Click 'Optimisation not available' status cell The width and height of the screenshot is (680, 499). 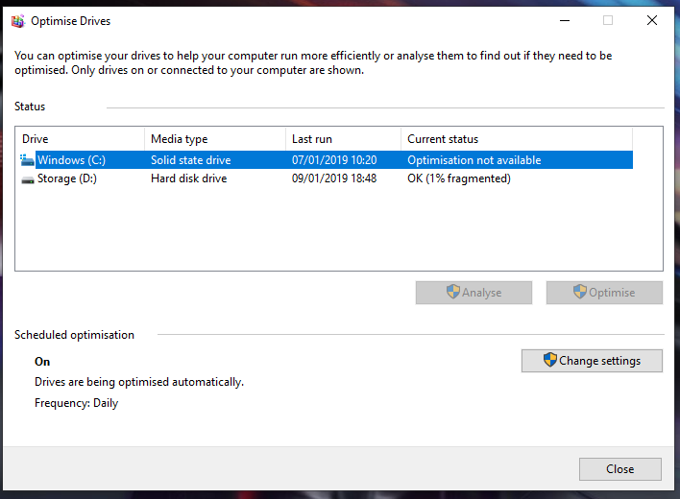(474, 160)
